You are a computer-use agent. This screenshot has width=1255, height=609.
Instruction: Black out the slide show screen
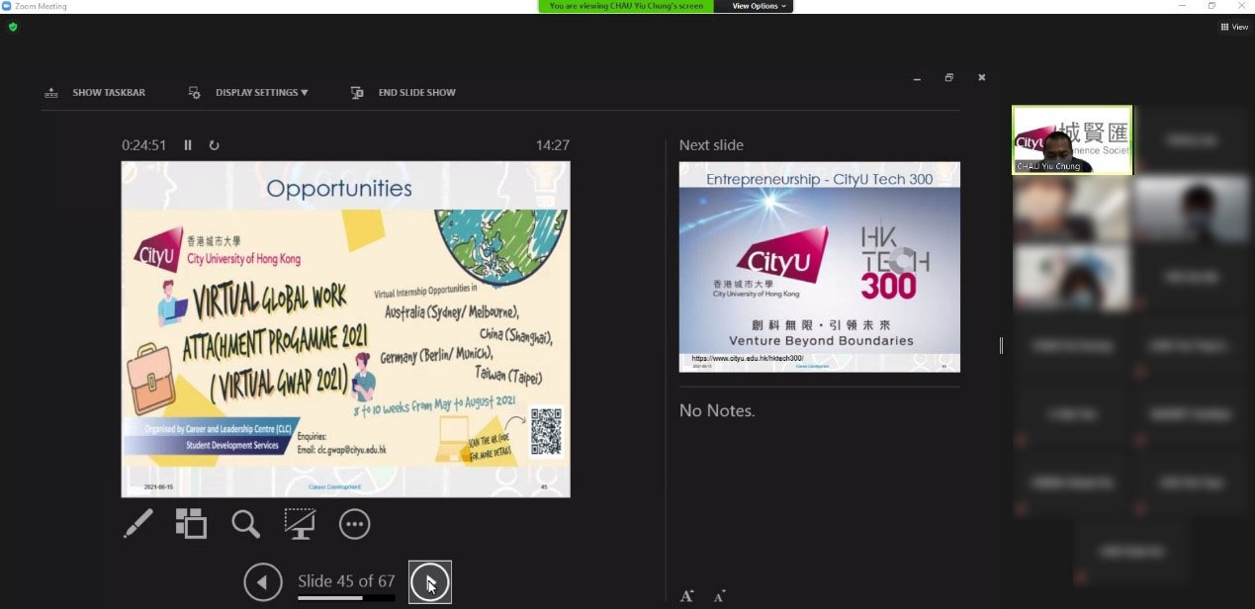tap(300, 524)
